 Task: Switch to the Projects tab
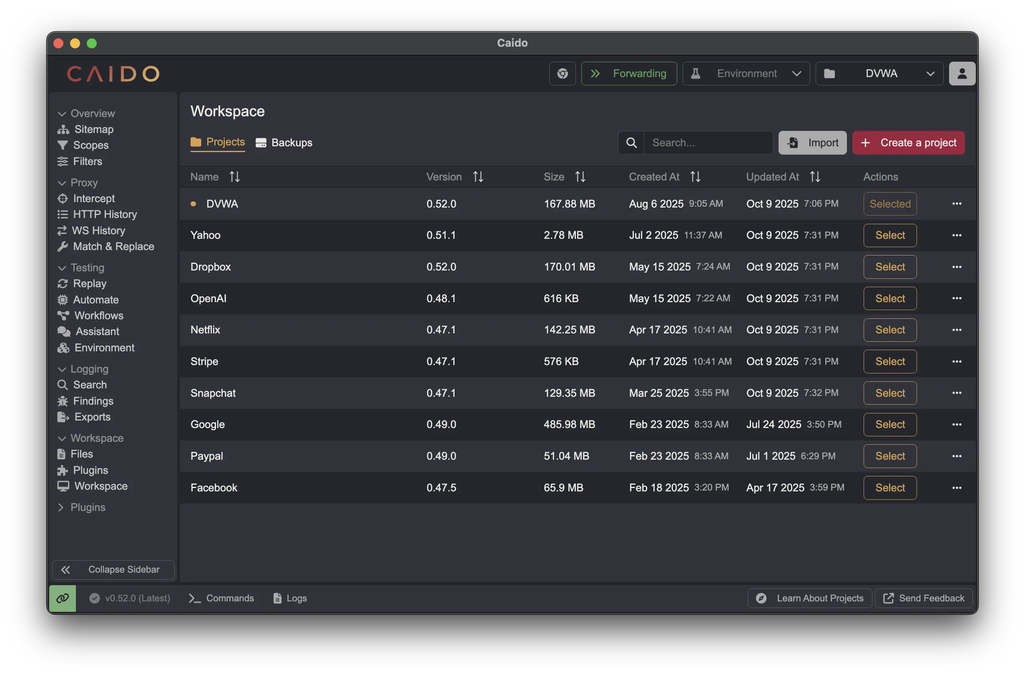tap(218, 142)
